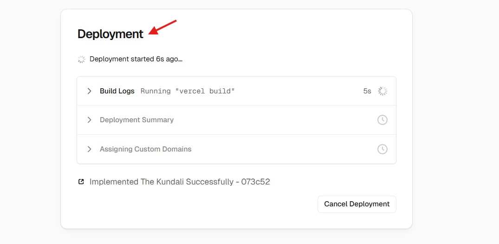The image size is (499, 244).
Task: Click the Deployment Summary pending clock icon
Action: coord(382,120)
